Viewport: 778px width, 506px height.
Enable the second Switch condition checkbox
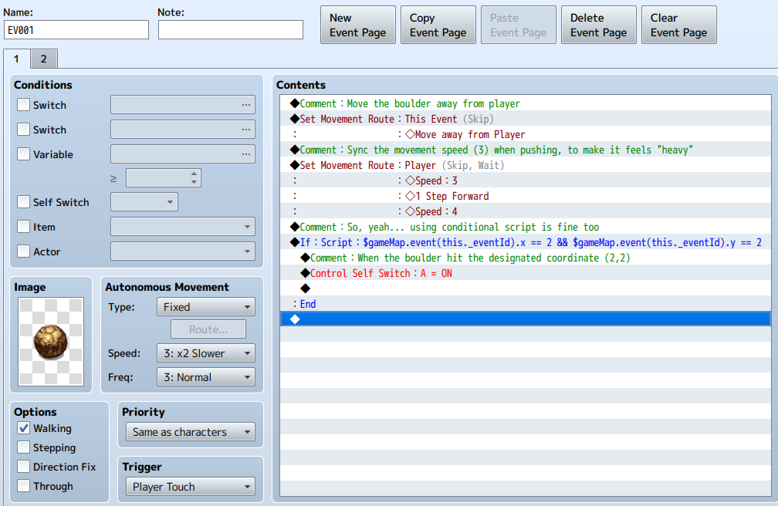(x=23, y=130)
